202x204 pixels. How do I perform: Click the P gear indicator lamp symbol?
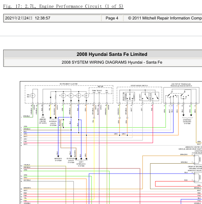pos(63,96)
